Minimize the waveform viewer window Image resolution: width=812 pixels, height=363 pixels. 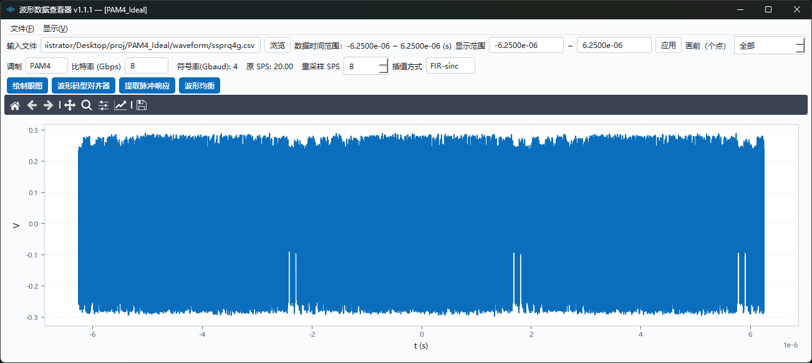[740, 9]
